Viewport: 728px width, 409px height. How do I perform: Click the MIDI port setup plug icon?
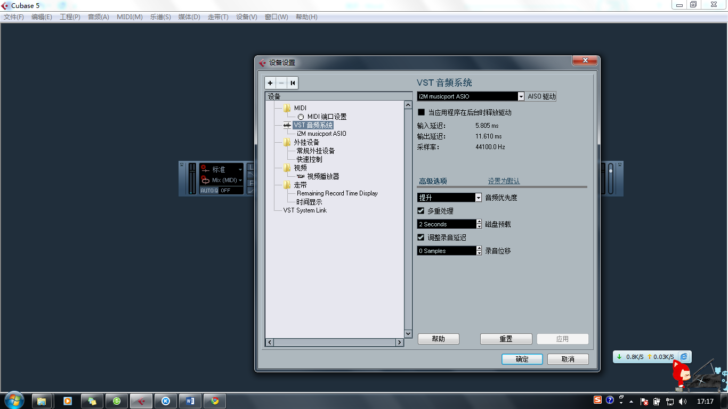click(x=301, y=117)
